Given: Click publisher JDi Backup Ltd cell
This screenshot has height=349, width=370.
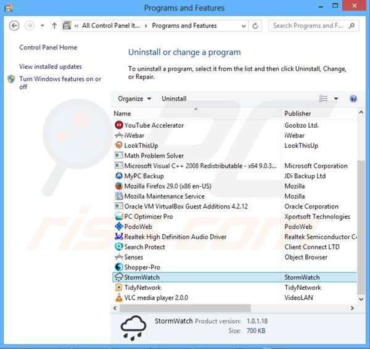Looking at the screenshot, I should pos(305,176).
